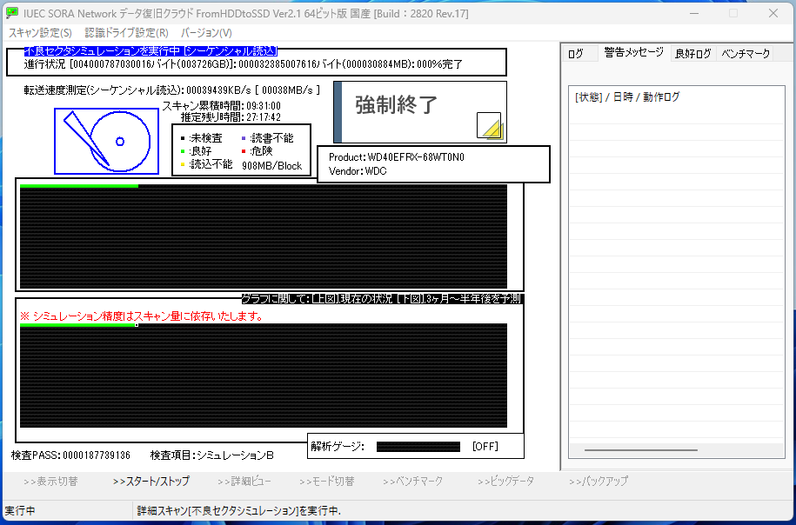Click the green 良好 legend marker
The height and width of the screenshot is (525, 796).
point(182,151)
